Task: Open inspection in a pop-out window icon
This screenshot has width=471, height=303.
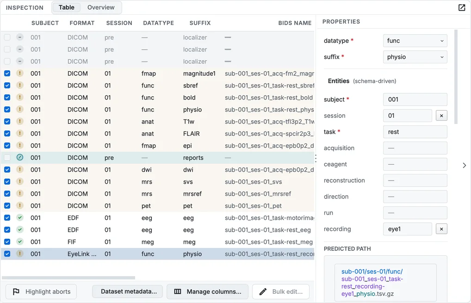Action: point(462,7)
